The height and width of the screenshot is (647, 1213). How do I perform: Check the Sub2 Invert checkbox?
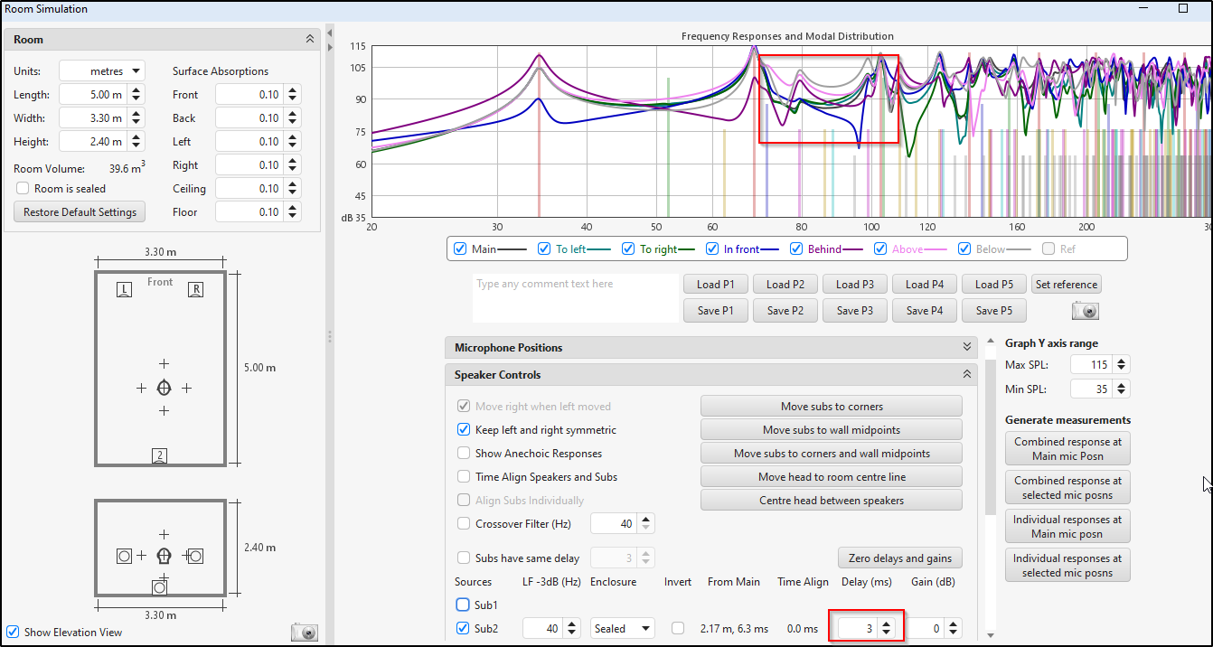click(678, 628)
